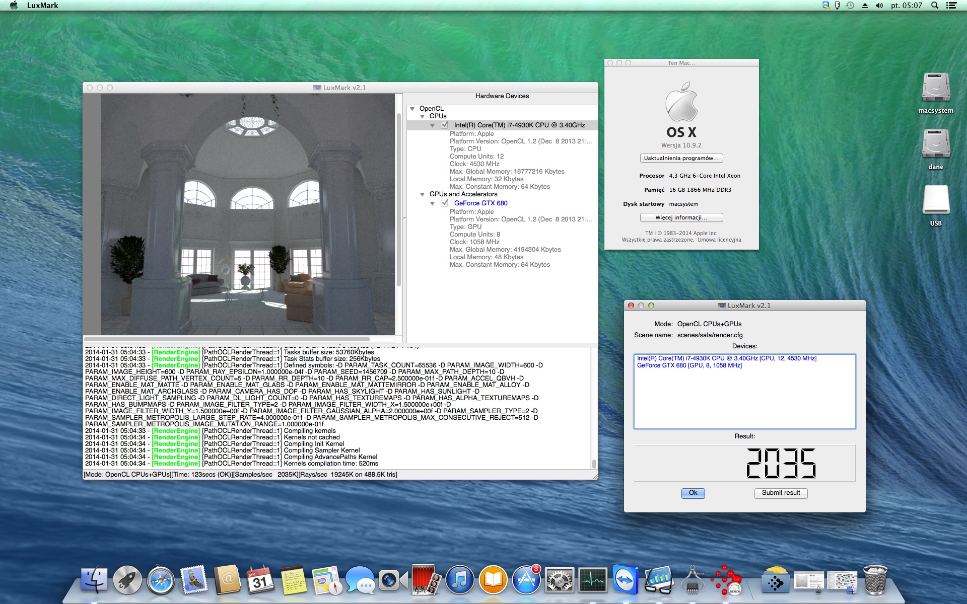Viewport: 967px width, 604px height.
Task: Open the Time Machine menu bar icon
Action: click(850, 6)
